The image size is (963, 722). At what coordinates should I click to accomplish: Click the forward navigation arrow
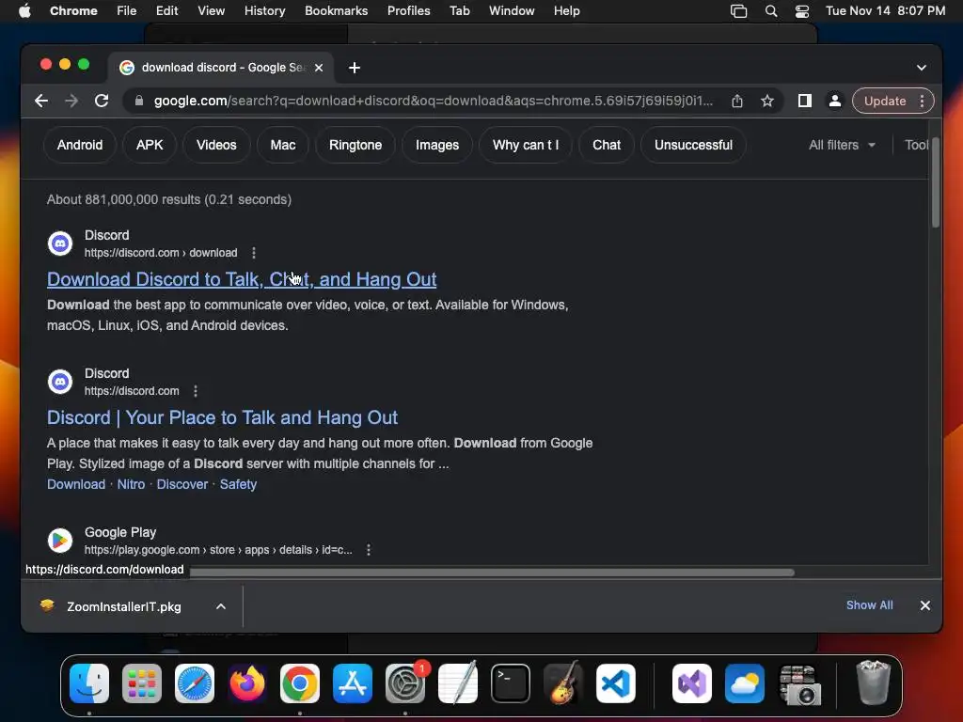click(71, 101)
